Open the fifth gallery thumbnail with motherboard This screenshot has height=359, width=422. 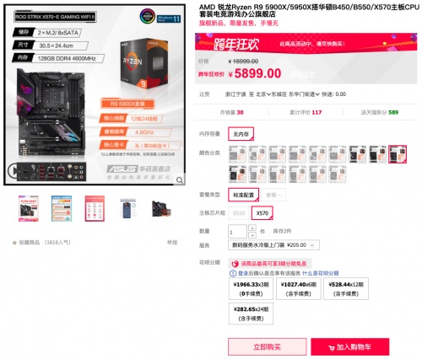(x=161, y=208)
